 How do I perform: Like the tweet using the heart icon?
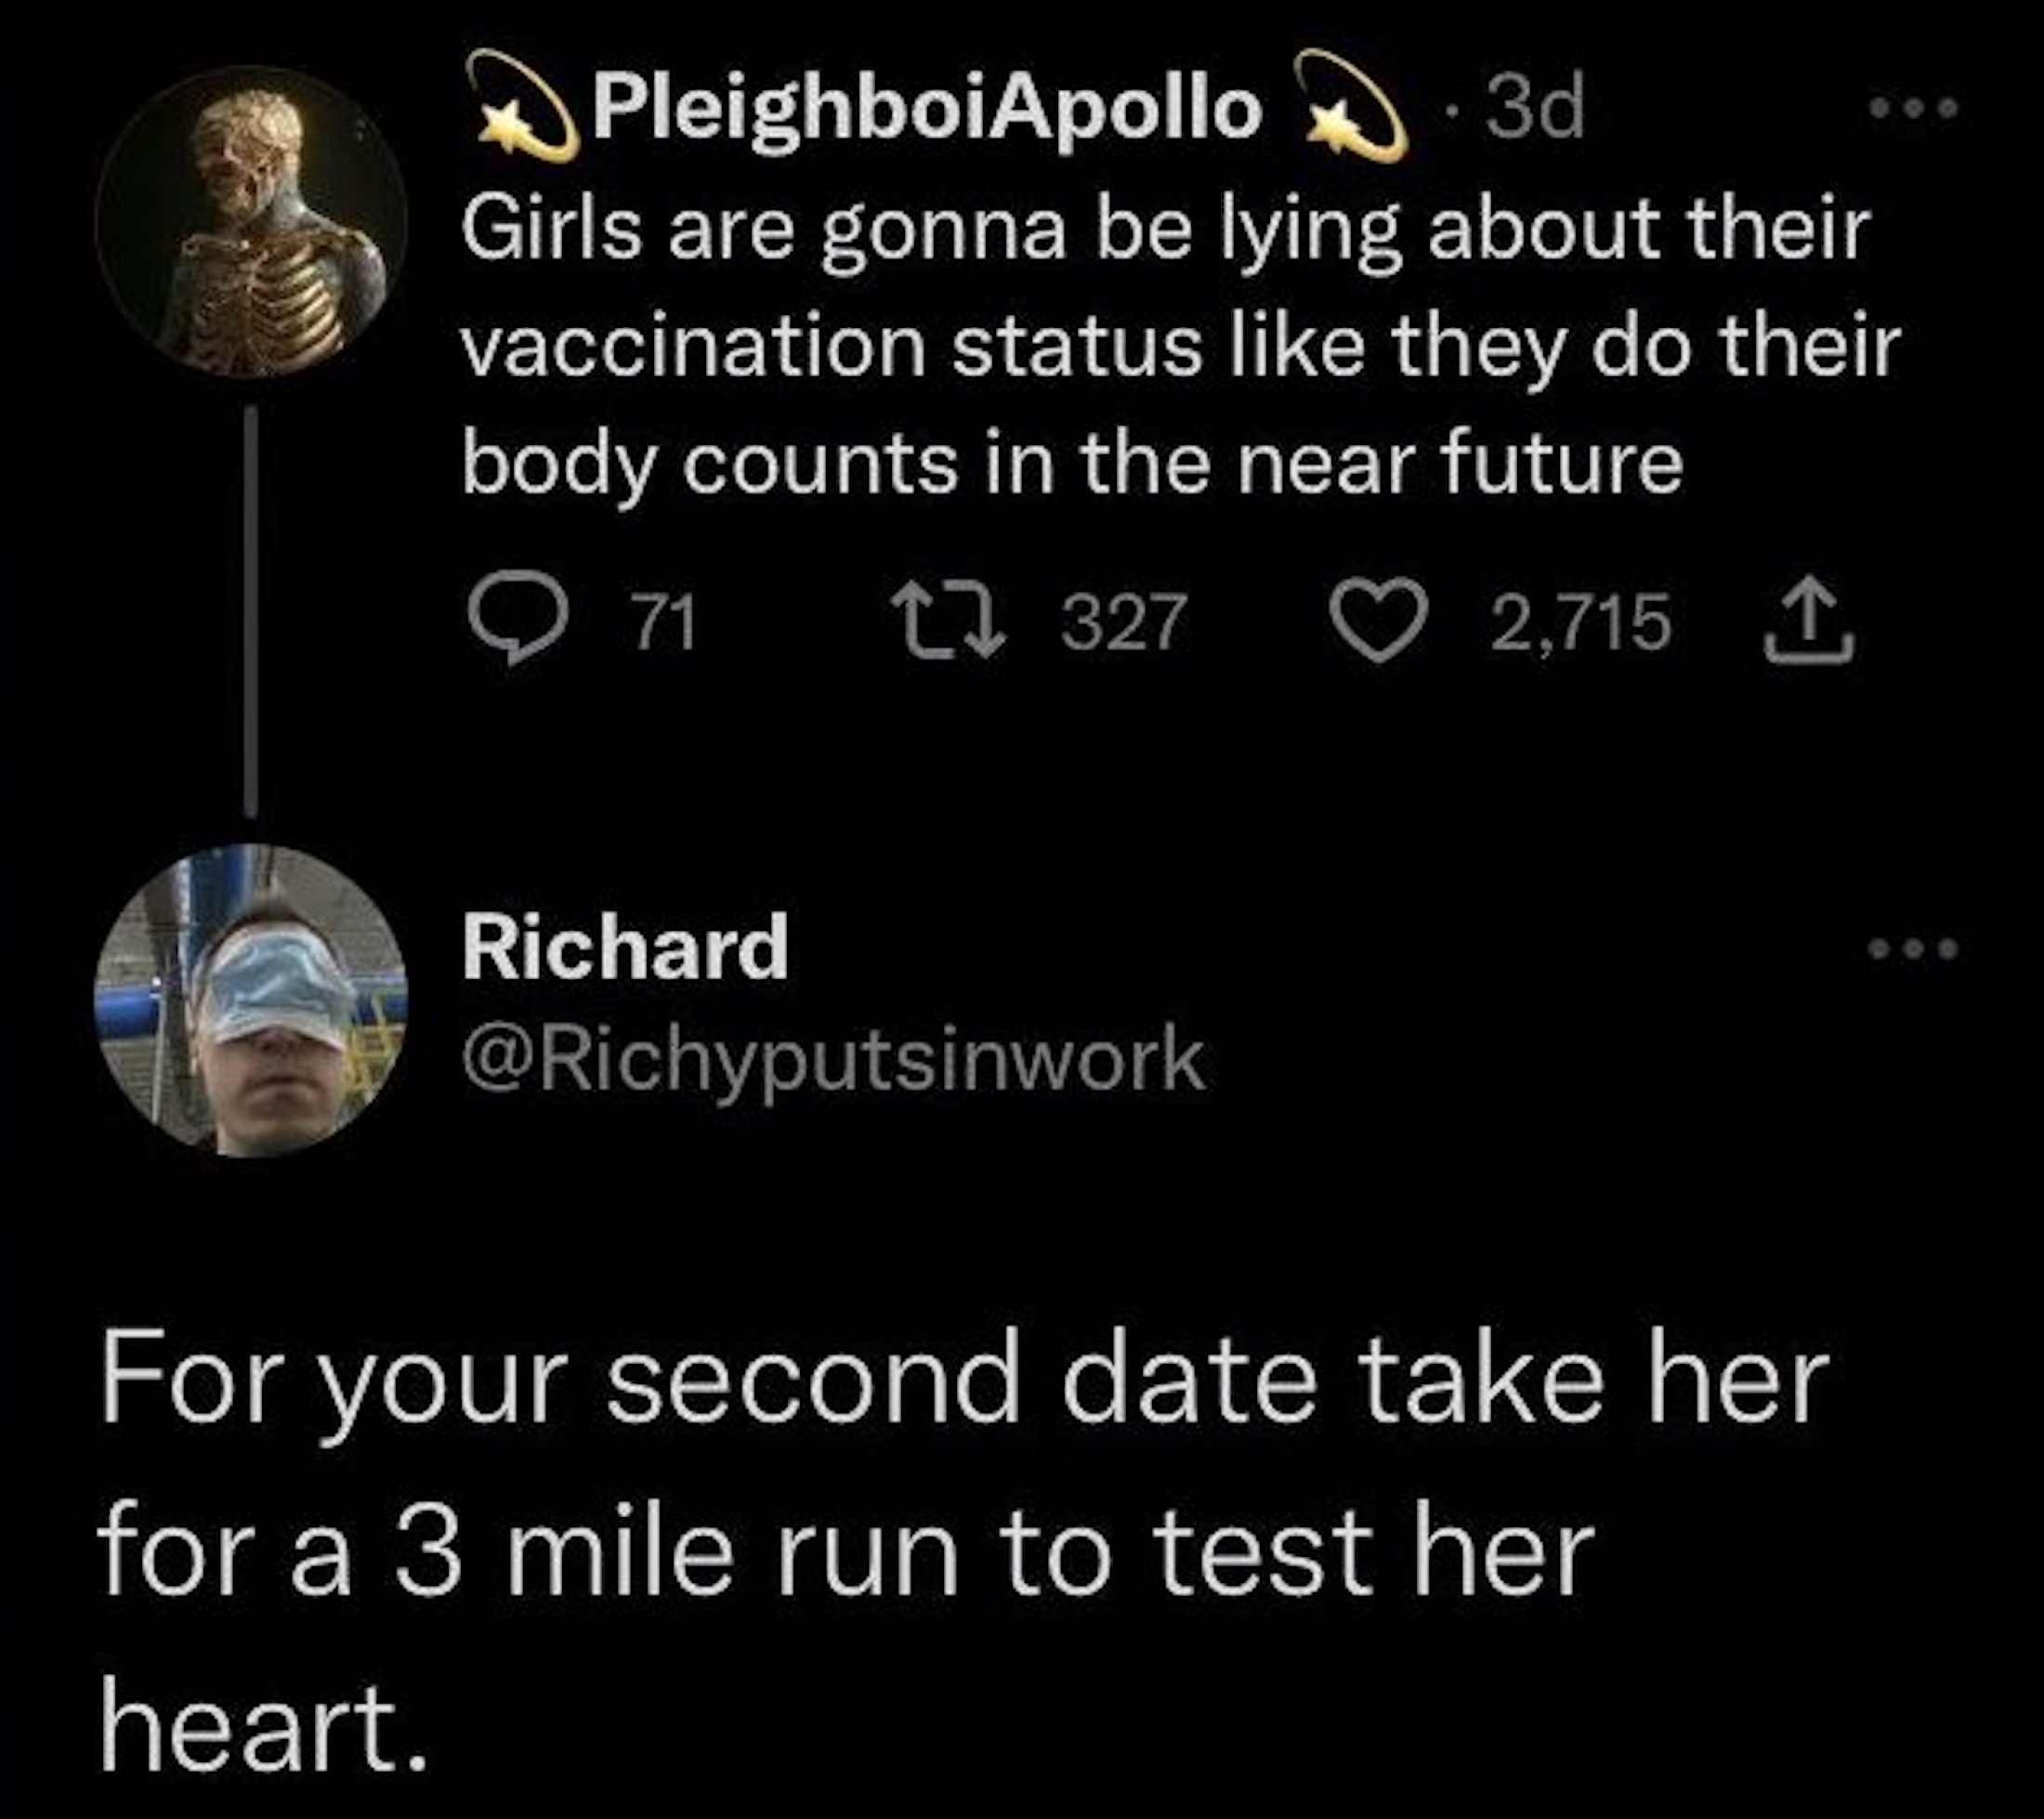pyautogui.click(x=1381, y=620)
